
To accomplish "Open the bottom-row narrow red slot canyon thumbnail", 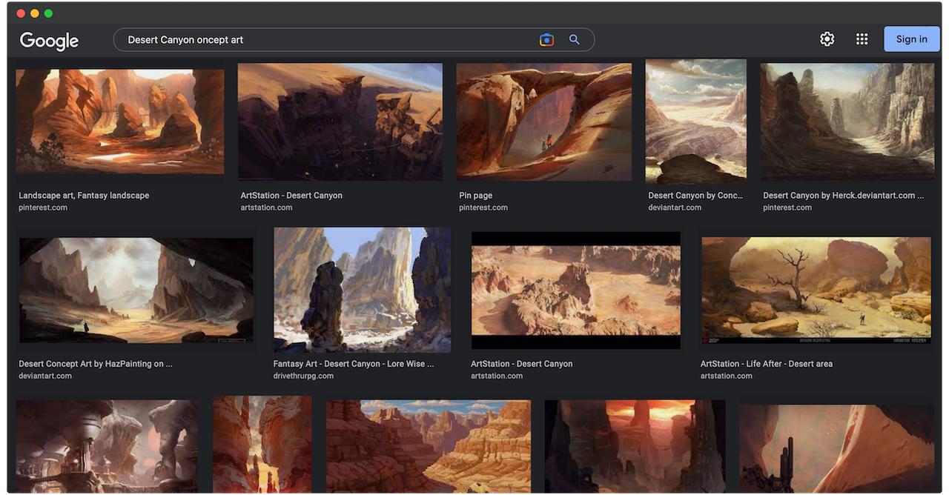I will point(262,444).
